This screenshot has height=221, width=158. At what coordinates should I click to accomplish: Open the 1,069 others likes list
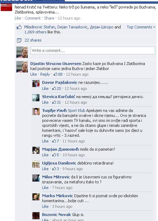35,32
